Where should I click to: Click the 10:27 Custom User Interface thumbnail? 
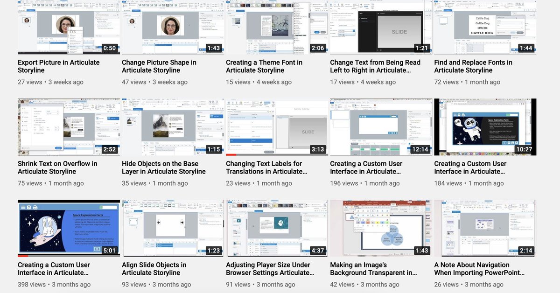click(485, 126)
